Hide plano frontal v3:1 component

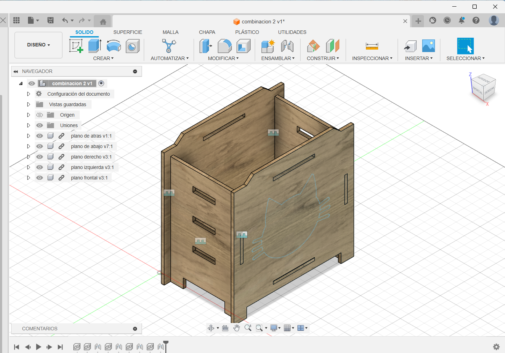tap(39, 178)
